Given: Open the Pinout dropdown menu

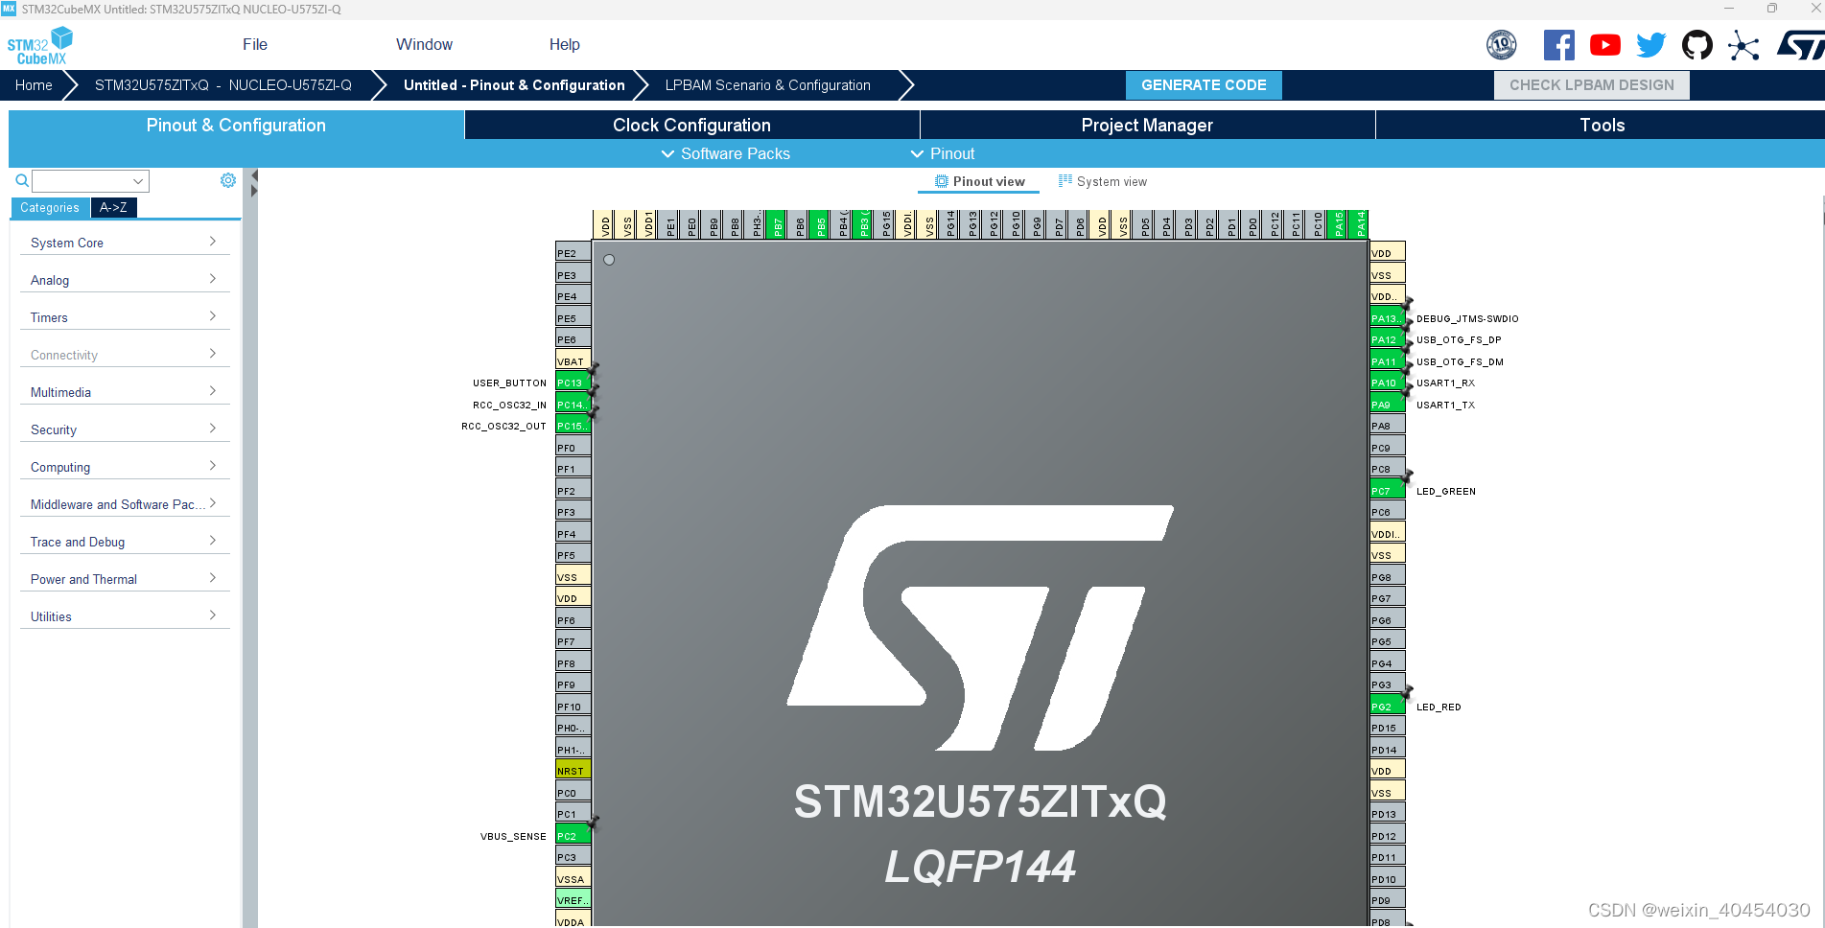Looking at the screenshot, I should tap(943, 153).
